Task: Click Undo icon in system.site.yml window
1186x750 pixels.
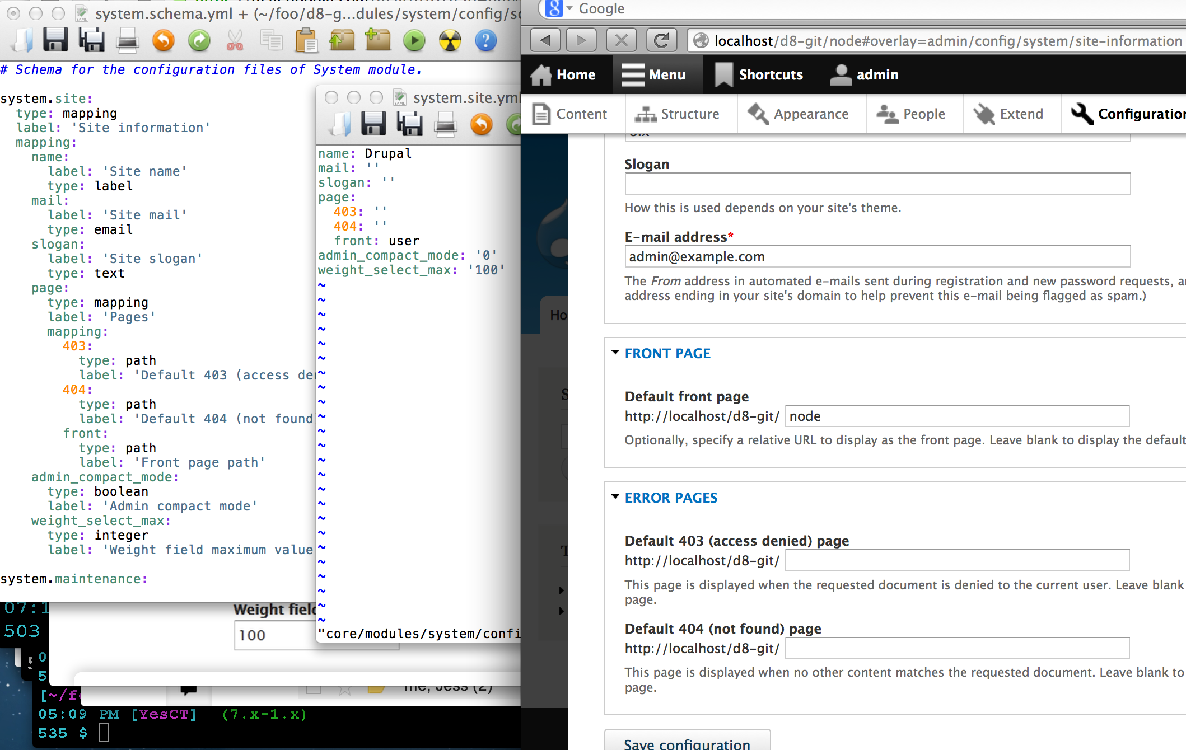Action: click(x=482, y=124)
